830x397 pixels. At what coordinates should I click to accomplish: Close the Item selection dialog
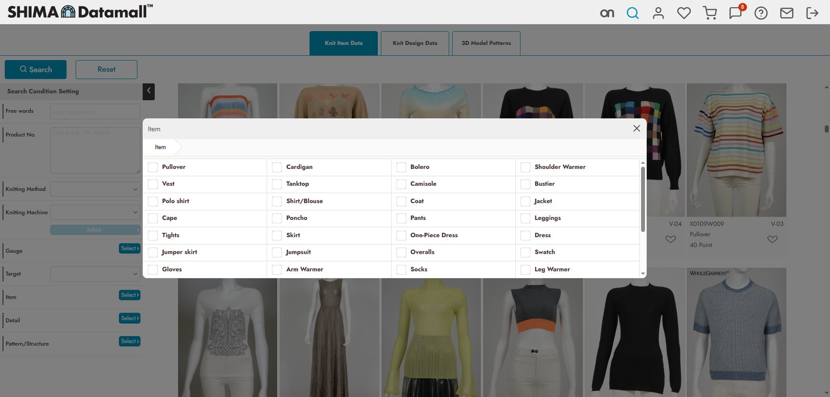(636, 128)
